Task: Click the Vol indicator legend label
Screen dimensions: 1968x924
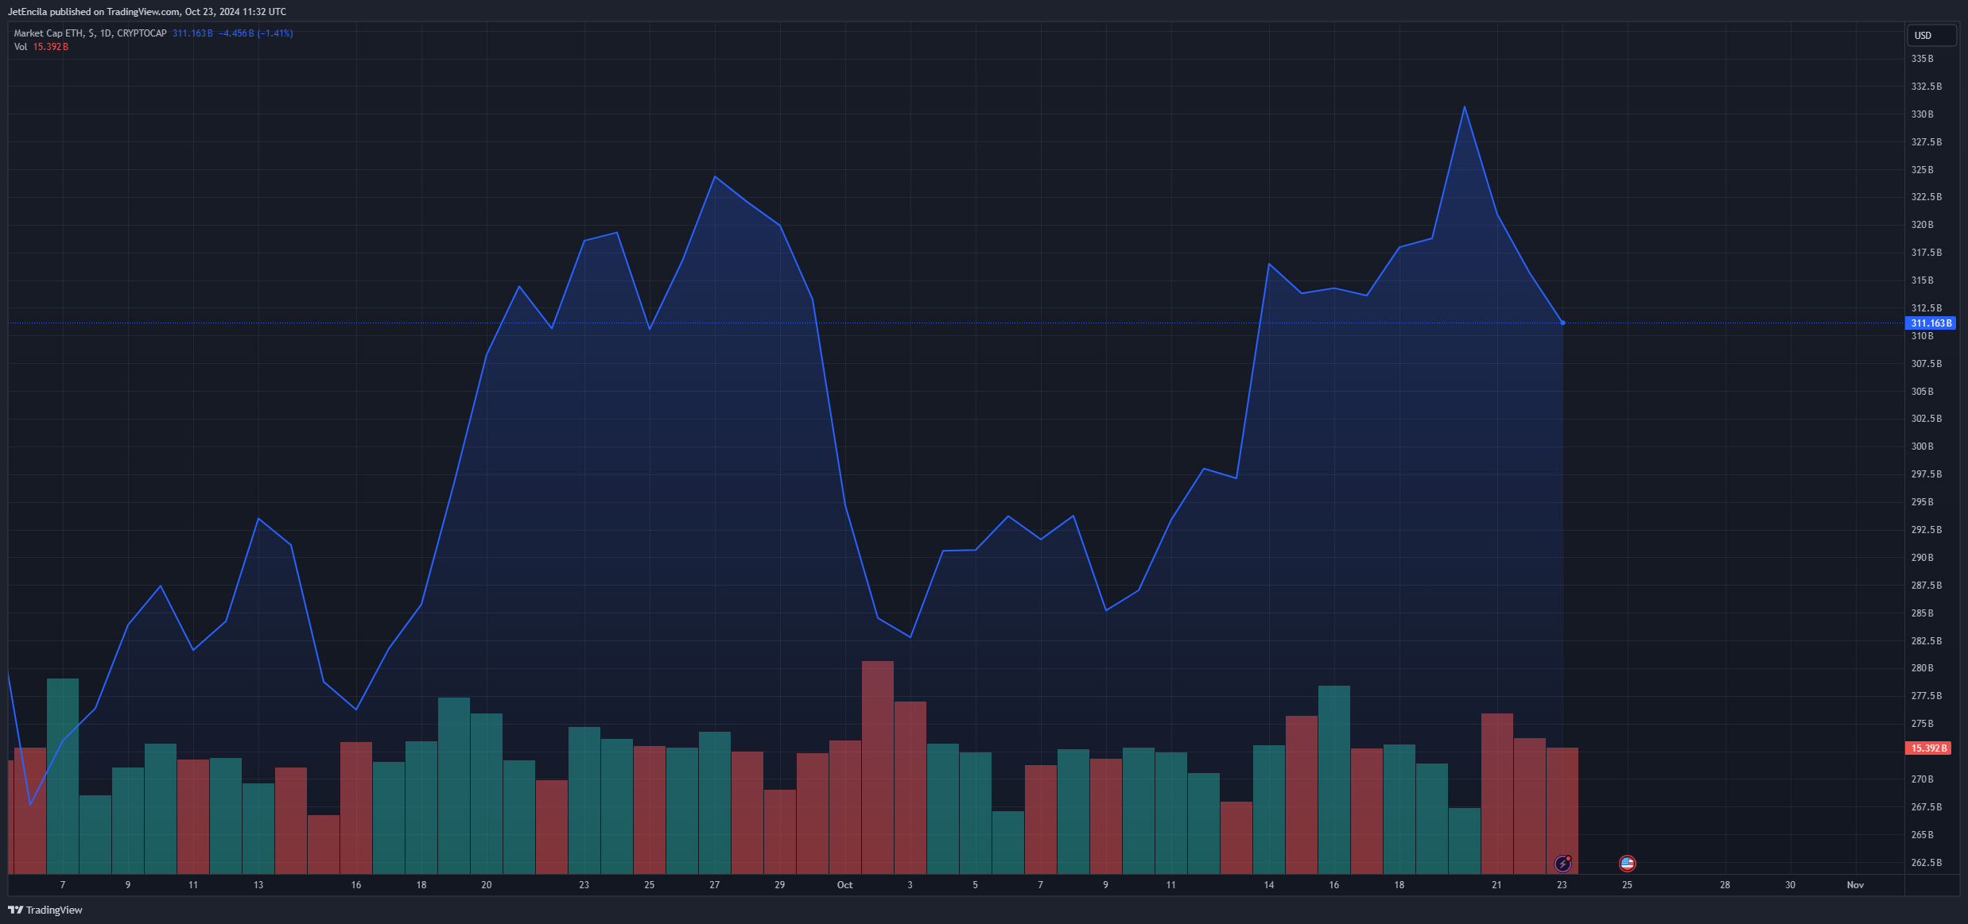Action: [x=21, y=47]
